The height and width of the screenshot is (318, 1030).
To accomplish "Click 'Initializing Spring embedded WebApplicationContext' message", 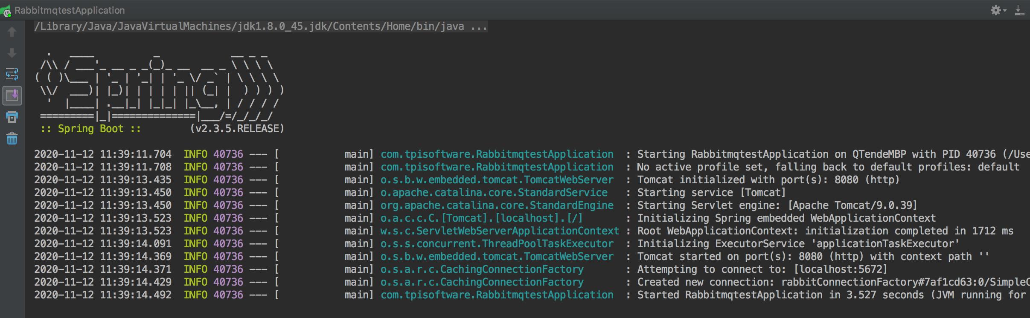I will tap(786, 218).
